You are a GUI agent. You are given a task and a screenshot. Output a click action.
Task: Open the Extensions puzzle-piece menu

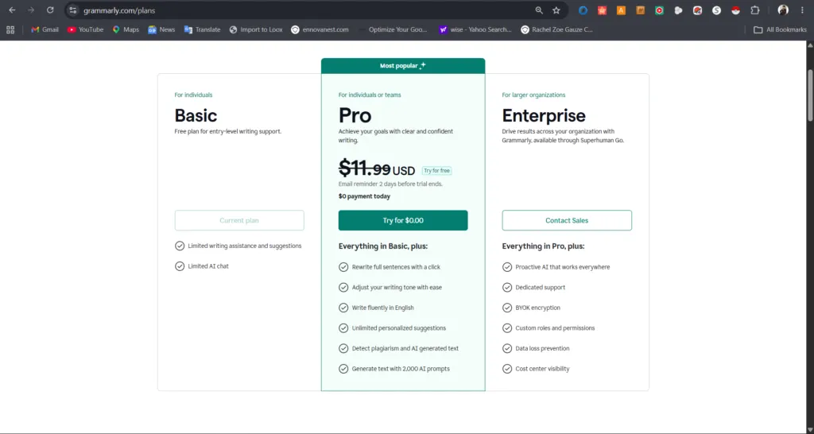coord(755,10)
